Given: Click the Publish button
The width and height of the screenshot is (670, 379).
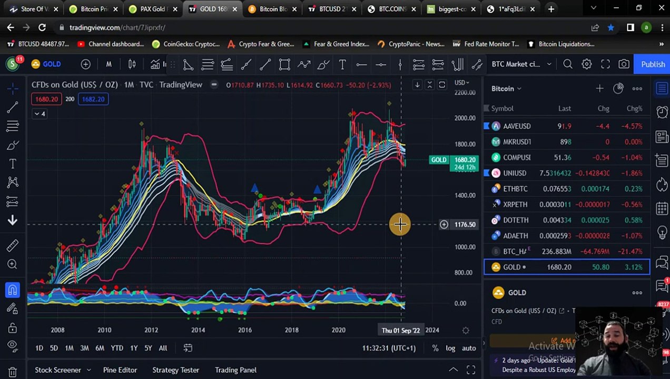Looking at the screenshot, I should (652, 64).
